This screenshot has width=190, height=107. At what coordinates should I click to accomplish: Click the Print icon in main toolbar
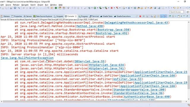(x=11, y=8)
